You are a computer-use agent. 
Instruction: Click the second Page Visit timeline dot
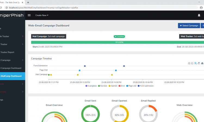(116, 70)
